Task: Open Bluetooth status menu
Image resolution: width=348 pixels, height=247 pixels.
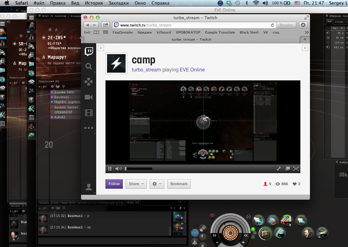Action: pyautogui.click(x=247, y=3)
